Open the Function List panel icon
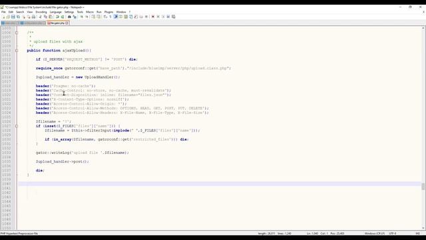The height and width of the screenshot is (240, 426). [136, 17]
